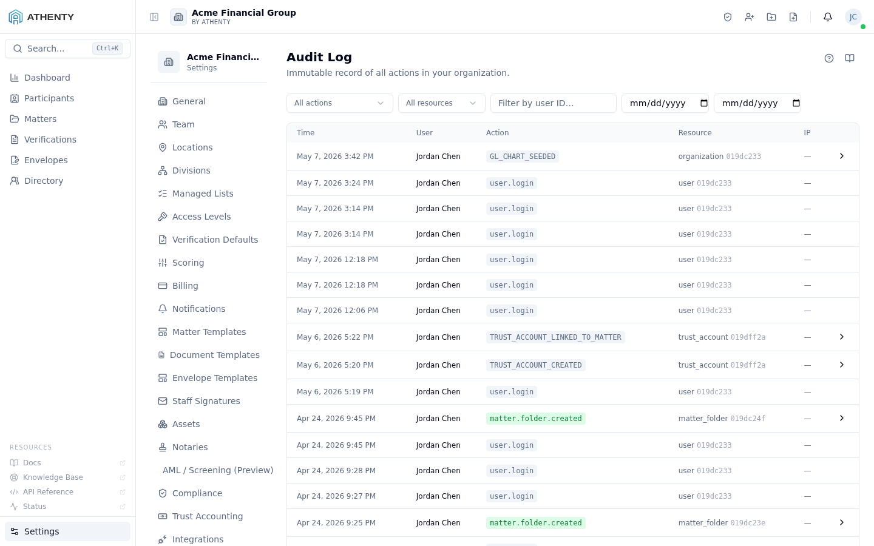The height and width of the screenshot is (546, 874).
Task: Expand the Apr 24 9:45 PM matter.folder.created row
Action: (842, 418)
